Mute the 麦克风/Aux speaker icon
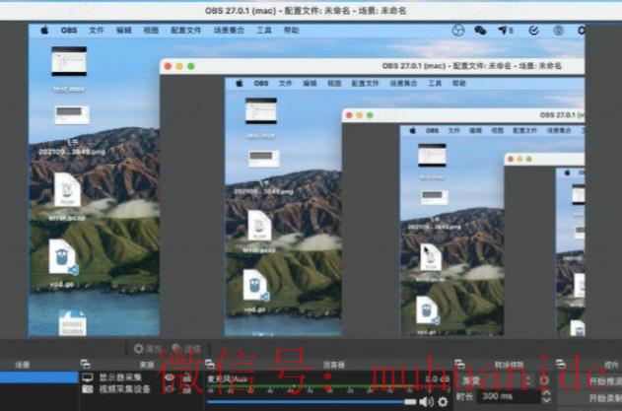This screenshot has height=411, width=622. [426, 401]
